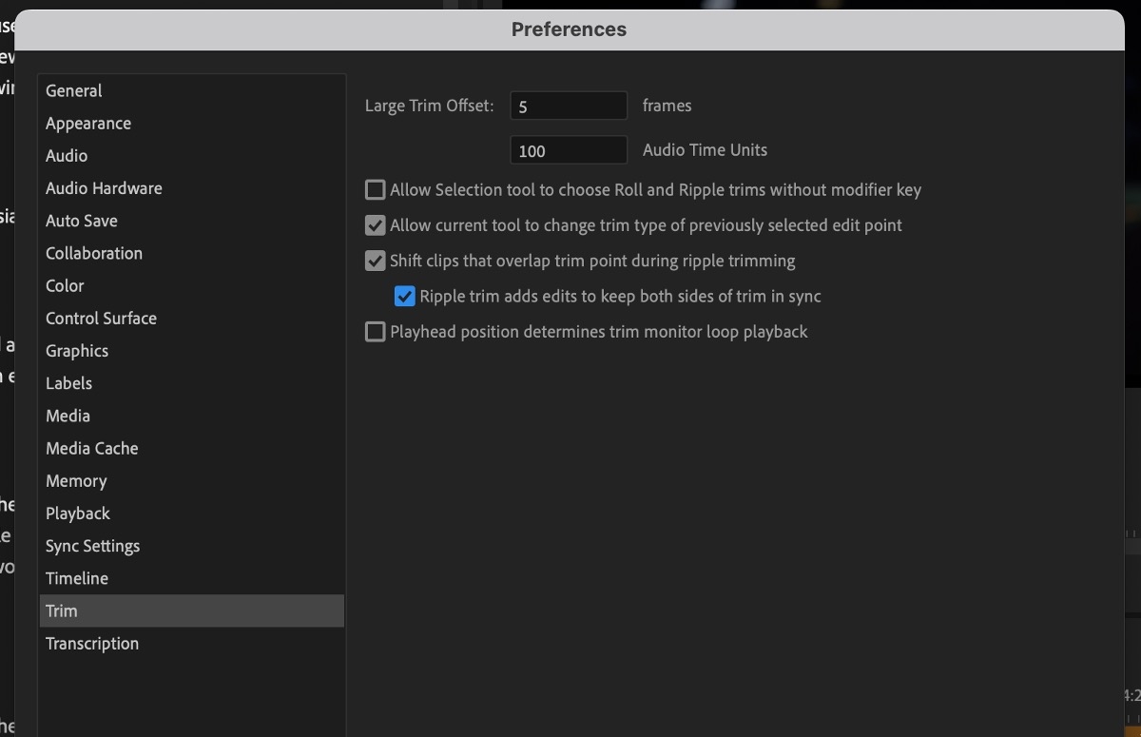This screenshot has height=737, width=1141.
Task: Open the Color preferences section
Action: click(x=65, y=285)
